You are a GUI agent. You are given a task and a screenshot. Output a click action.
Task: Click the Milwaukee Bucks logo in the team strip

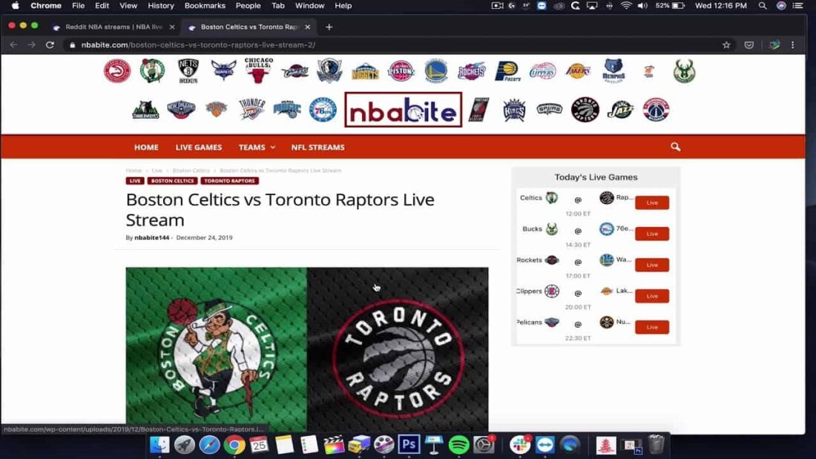[x=684, y=70]
